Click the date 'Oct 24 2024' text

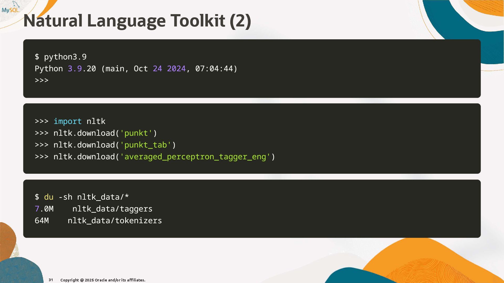click(x=160, y=69)
